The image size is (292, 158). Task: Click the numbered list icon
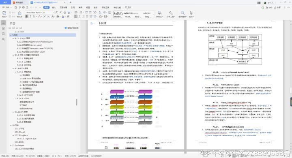[x=81, y=13]
